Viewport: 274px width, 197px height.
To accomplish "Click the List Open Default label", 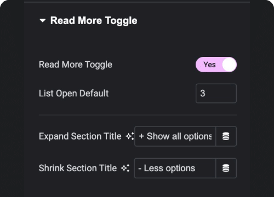I will tap(74, 94).
